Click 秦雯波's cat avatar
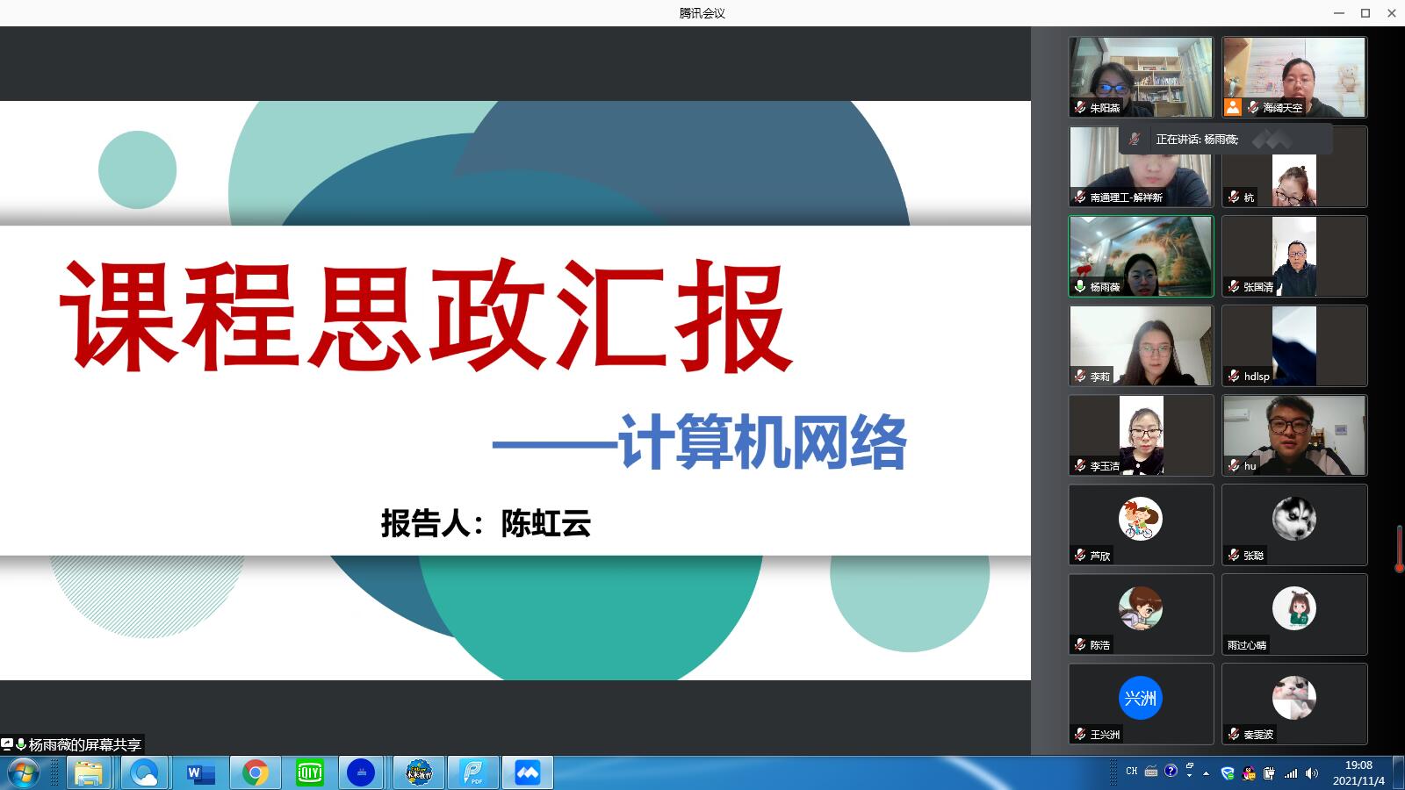 coord(1294,698)
